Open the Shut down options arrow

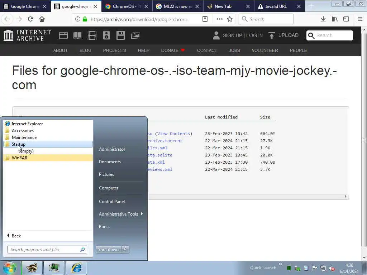pos(125,250)
